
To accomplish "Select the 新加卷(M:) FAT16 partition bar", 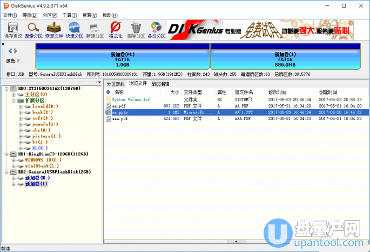I will coord(122,59).
